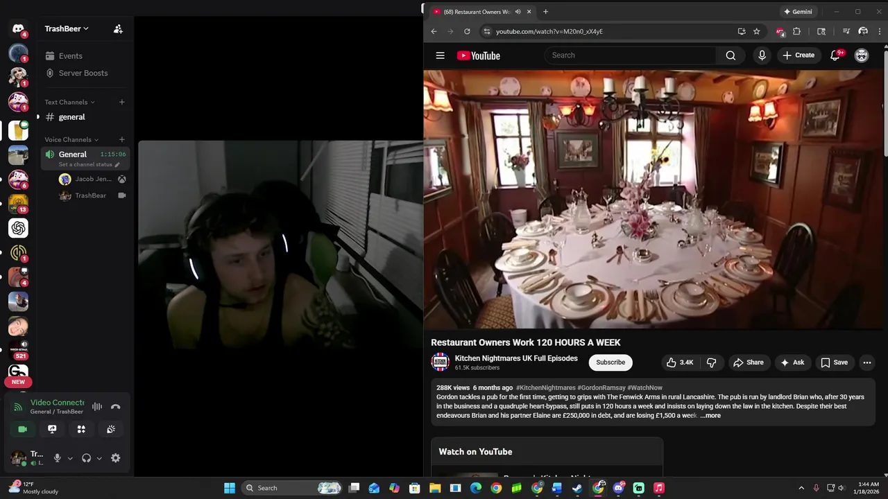Open noise suppression waveform icon
888x499 pixels.
97,407
